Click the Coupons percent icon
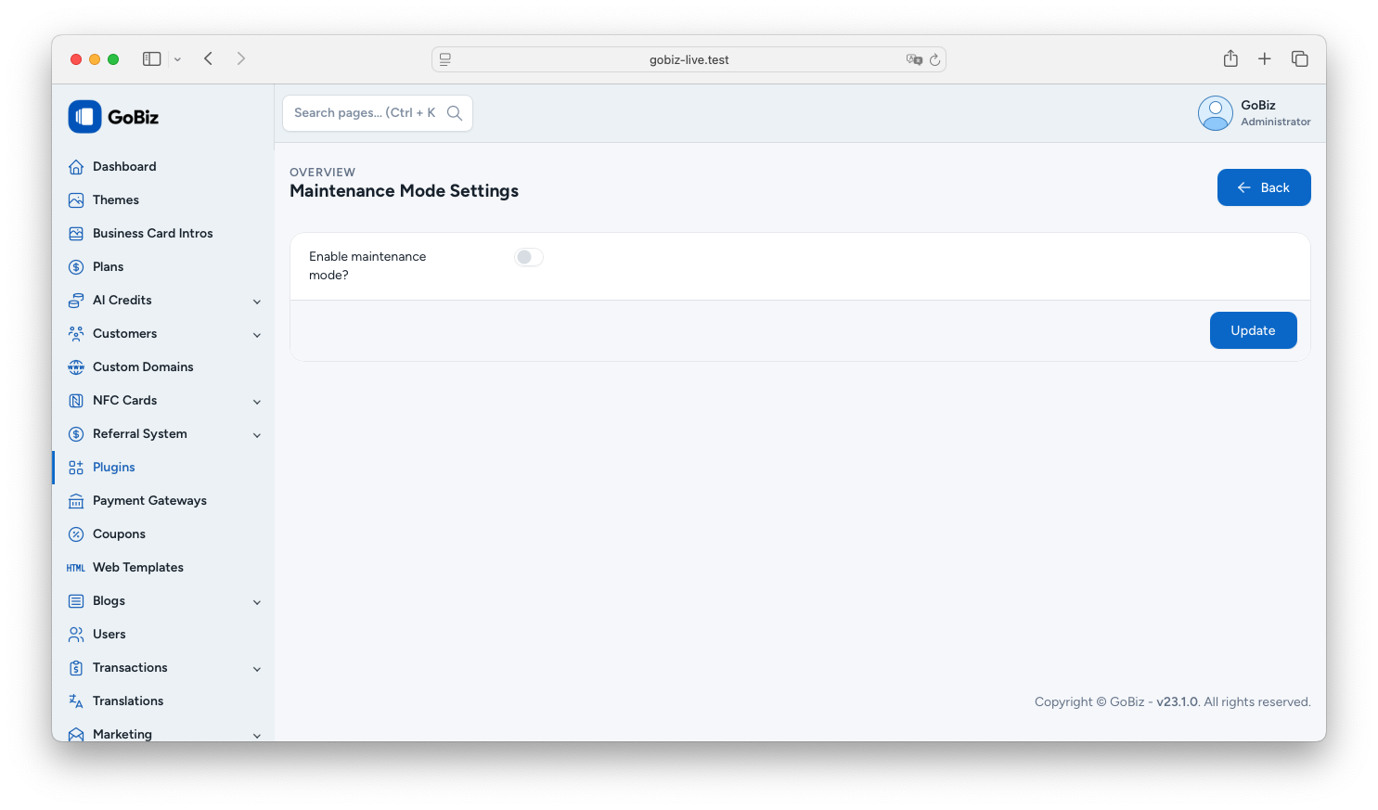Image resolution: width=1378 pixels, height=810 pixels. [76, 534]
